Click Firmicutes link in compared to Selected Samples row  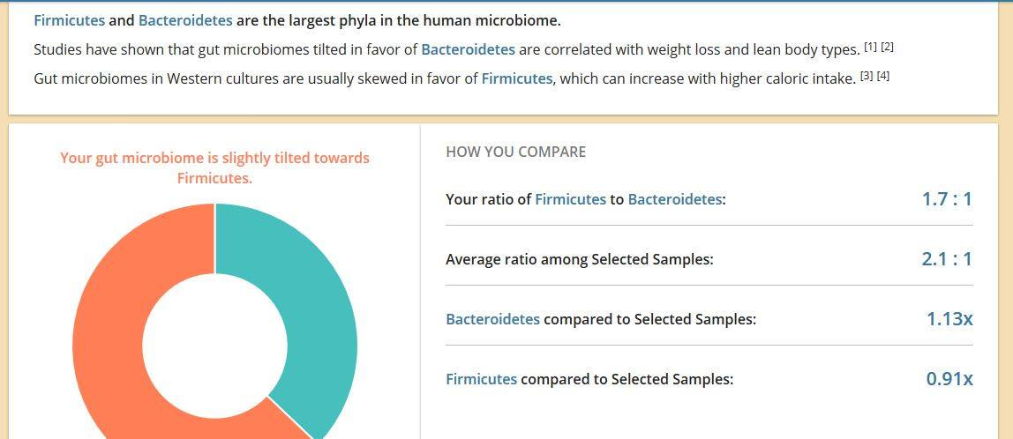481,379
